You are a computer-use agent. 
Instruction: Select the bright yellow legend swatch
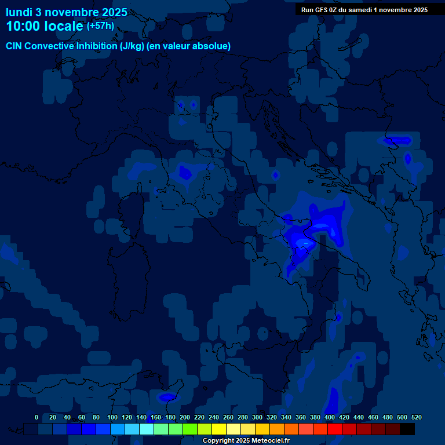(219, 429)
